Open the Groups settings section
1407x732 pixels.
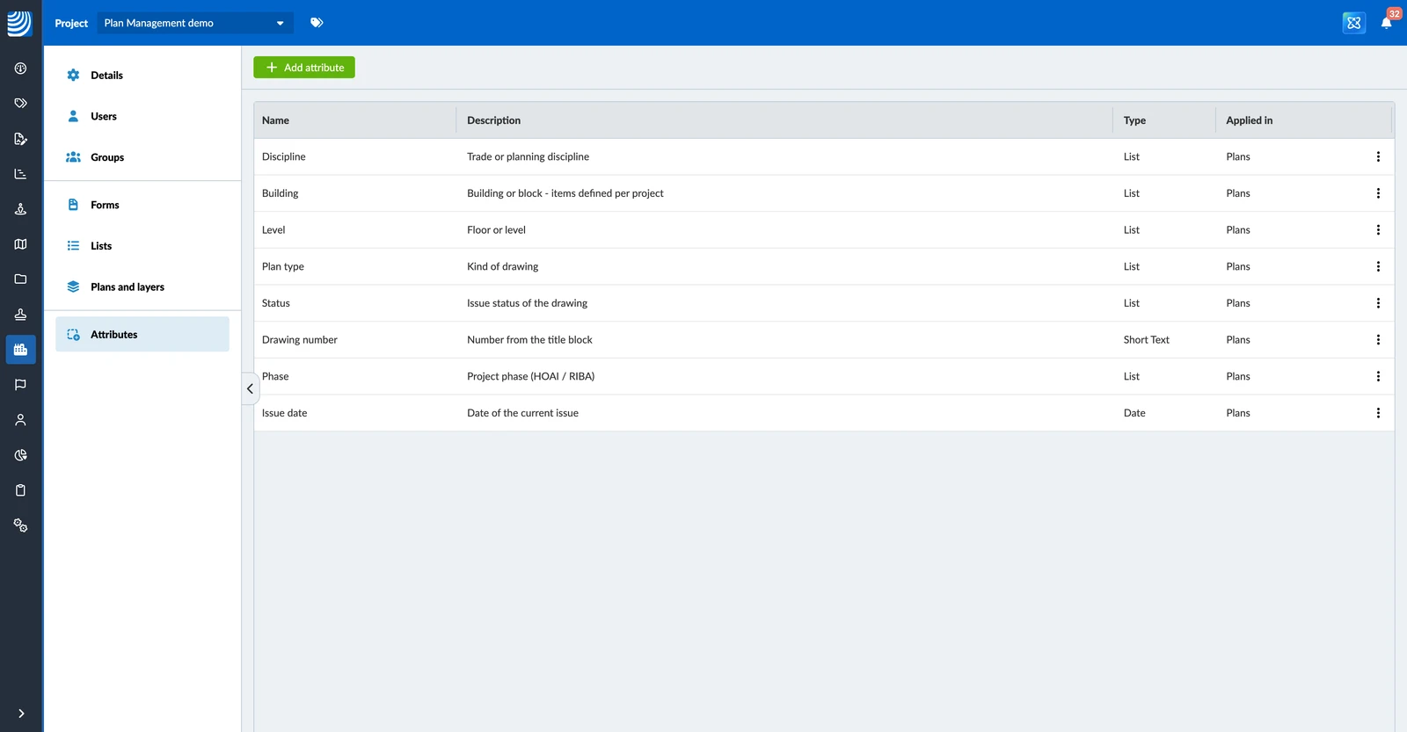(x=142, y=157)
